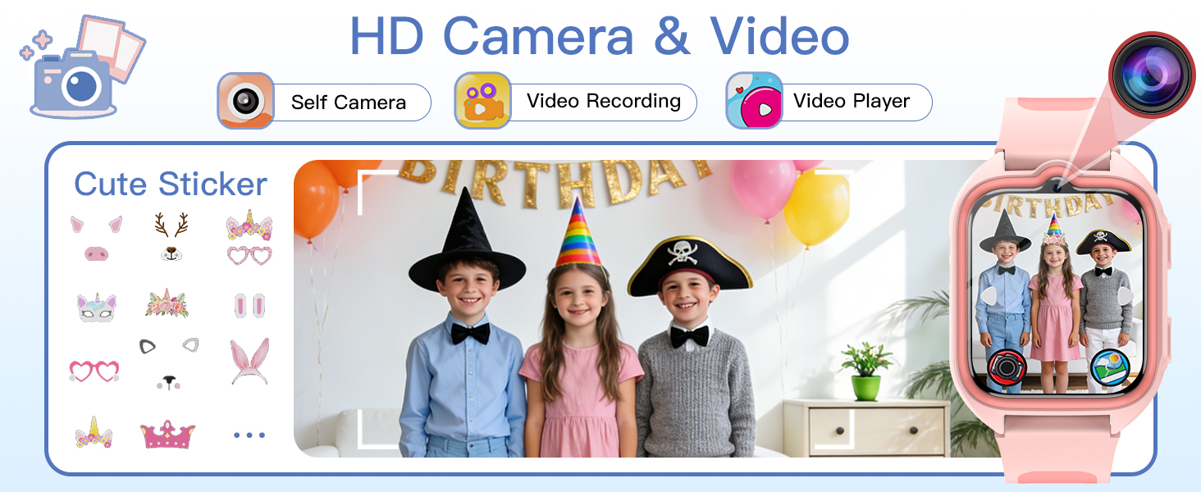Choose the gray cat ears and nose sticker
The width and height of the screenshot is (1201, 492).
[168, 363]
